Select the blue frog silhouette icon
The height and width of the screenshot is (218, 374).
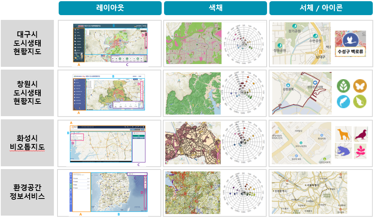[x=343, y=151]
